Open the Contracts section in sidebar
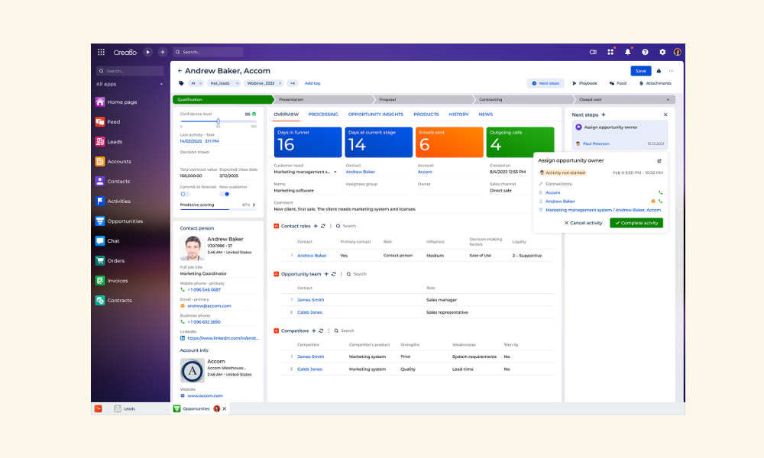The image size is (764, 458). tap(114, 300)
